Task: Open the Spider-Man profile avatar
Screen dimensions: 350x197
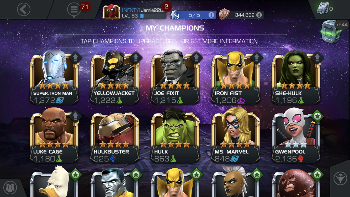Action: 112,12
